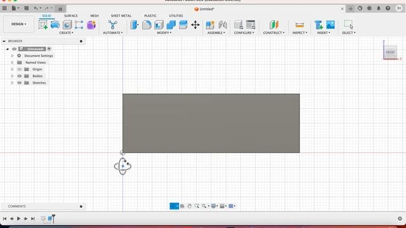Switch to the SHEET METAL tab
This screenshot has height=228, width=406.
point(121,16)
